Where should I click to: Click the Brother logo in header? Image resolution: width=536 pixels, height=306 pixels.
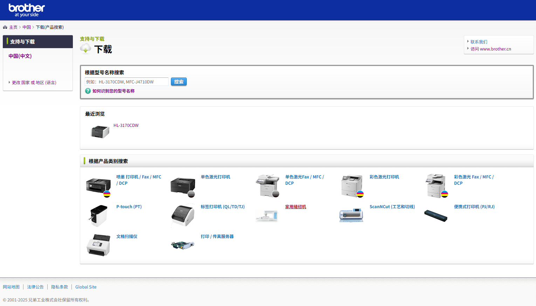pos(27,10)
